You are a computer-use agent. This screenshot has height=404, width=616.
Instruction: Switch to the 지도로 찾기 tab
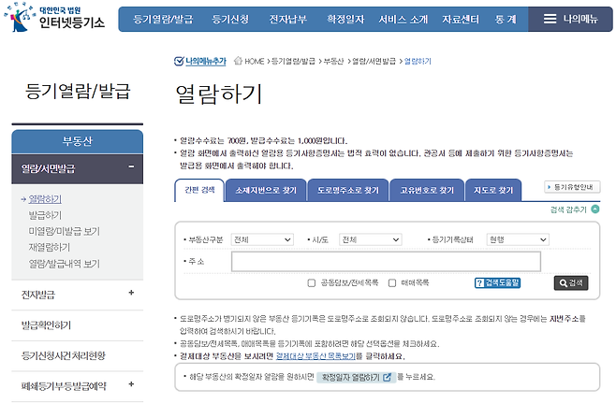coord(493,190)
